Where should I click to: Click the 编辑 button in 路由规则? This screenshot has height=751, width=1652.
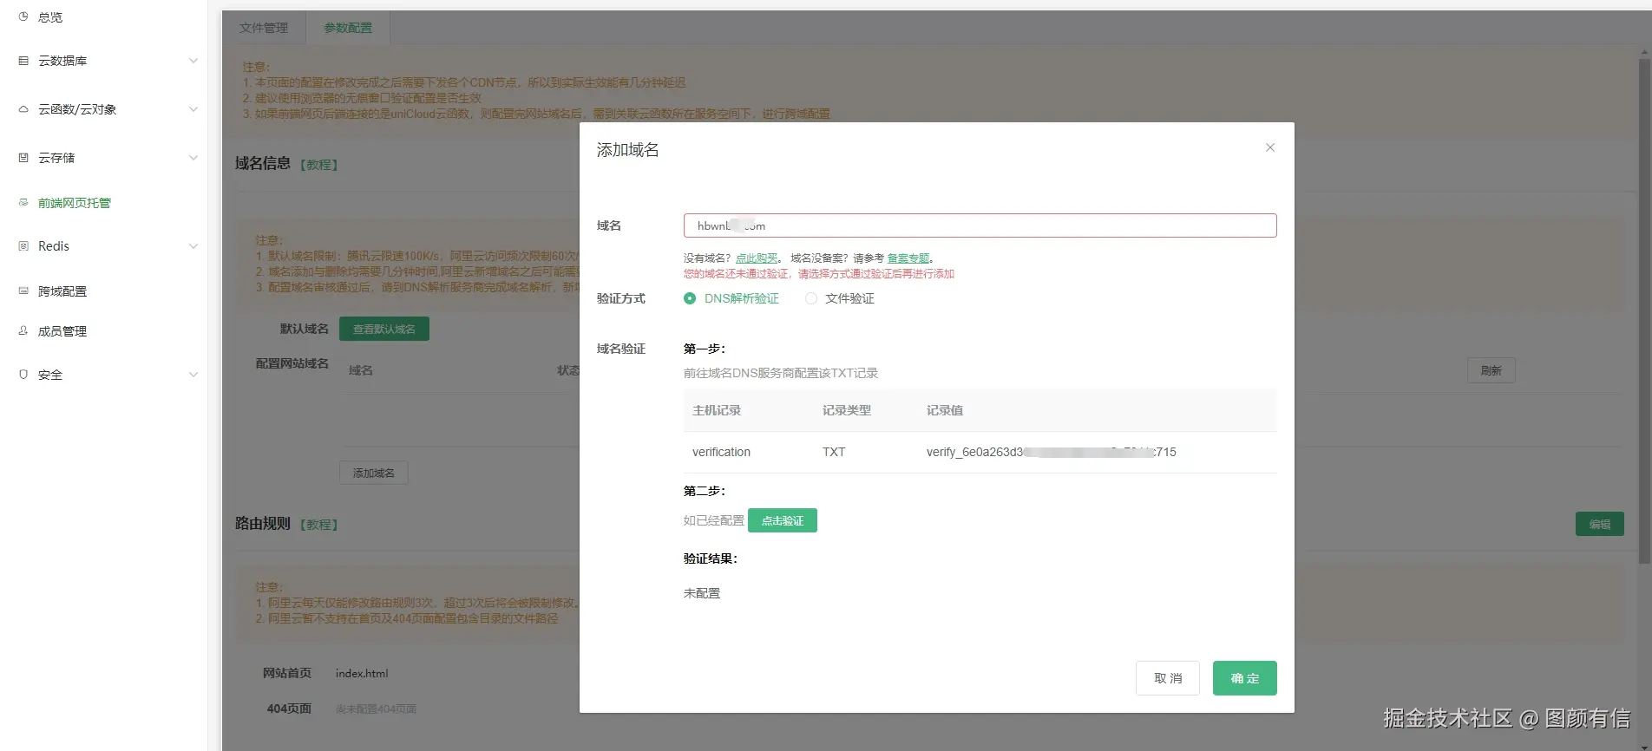click(1600, 524)
